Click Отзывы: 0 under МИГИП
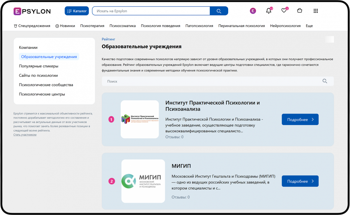The image size is (350, 215). coord(181,197)
